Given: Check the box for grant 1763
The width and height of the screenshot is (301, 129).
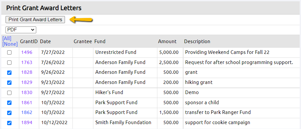Looking at the screenshot, I should pyautogui.click(x=9, y=63).
